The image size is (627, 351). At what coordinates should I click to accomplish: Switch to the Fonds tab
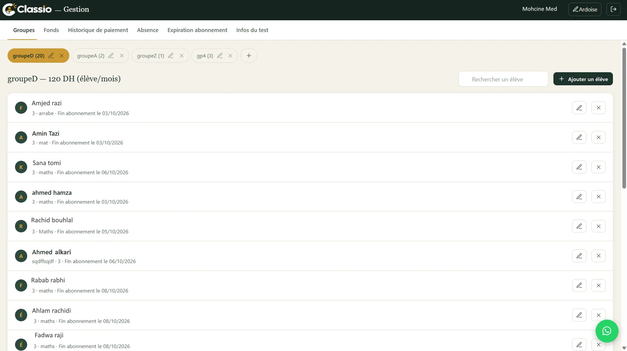click(51, 30)
